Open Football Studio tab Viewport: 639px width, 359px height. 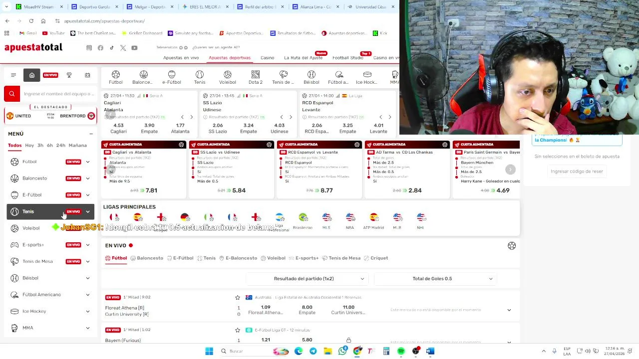tap(348, 58)
